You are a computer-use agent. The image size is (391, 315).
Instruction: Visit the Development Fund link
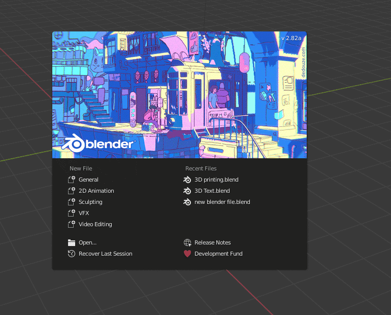(x=218, y=254)
